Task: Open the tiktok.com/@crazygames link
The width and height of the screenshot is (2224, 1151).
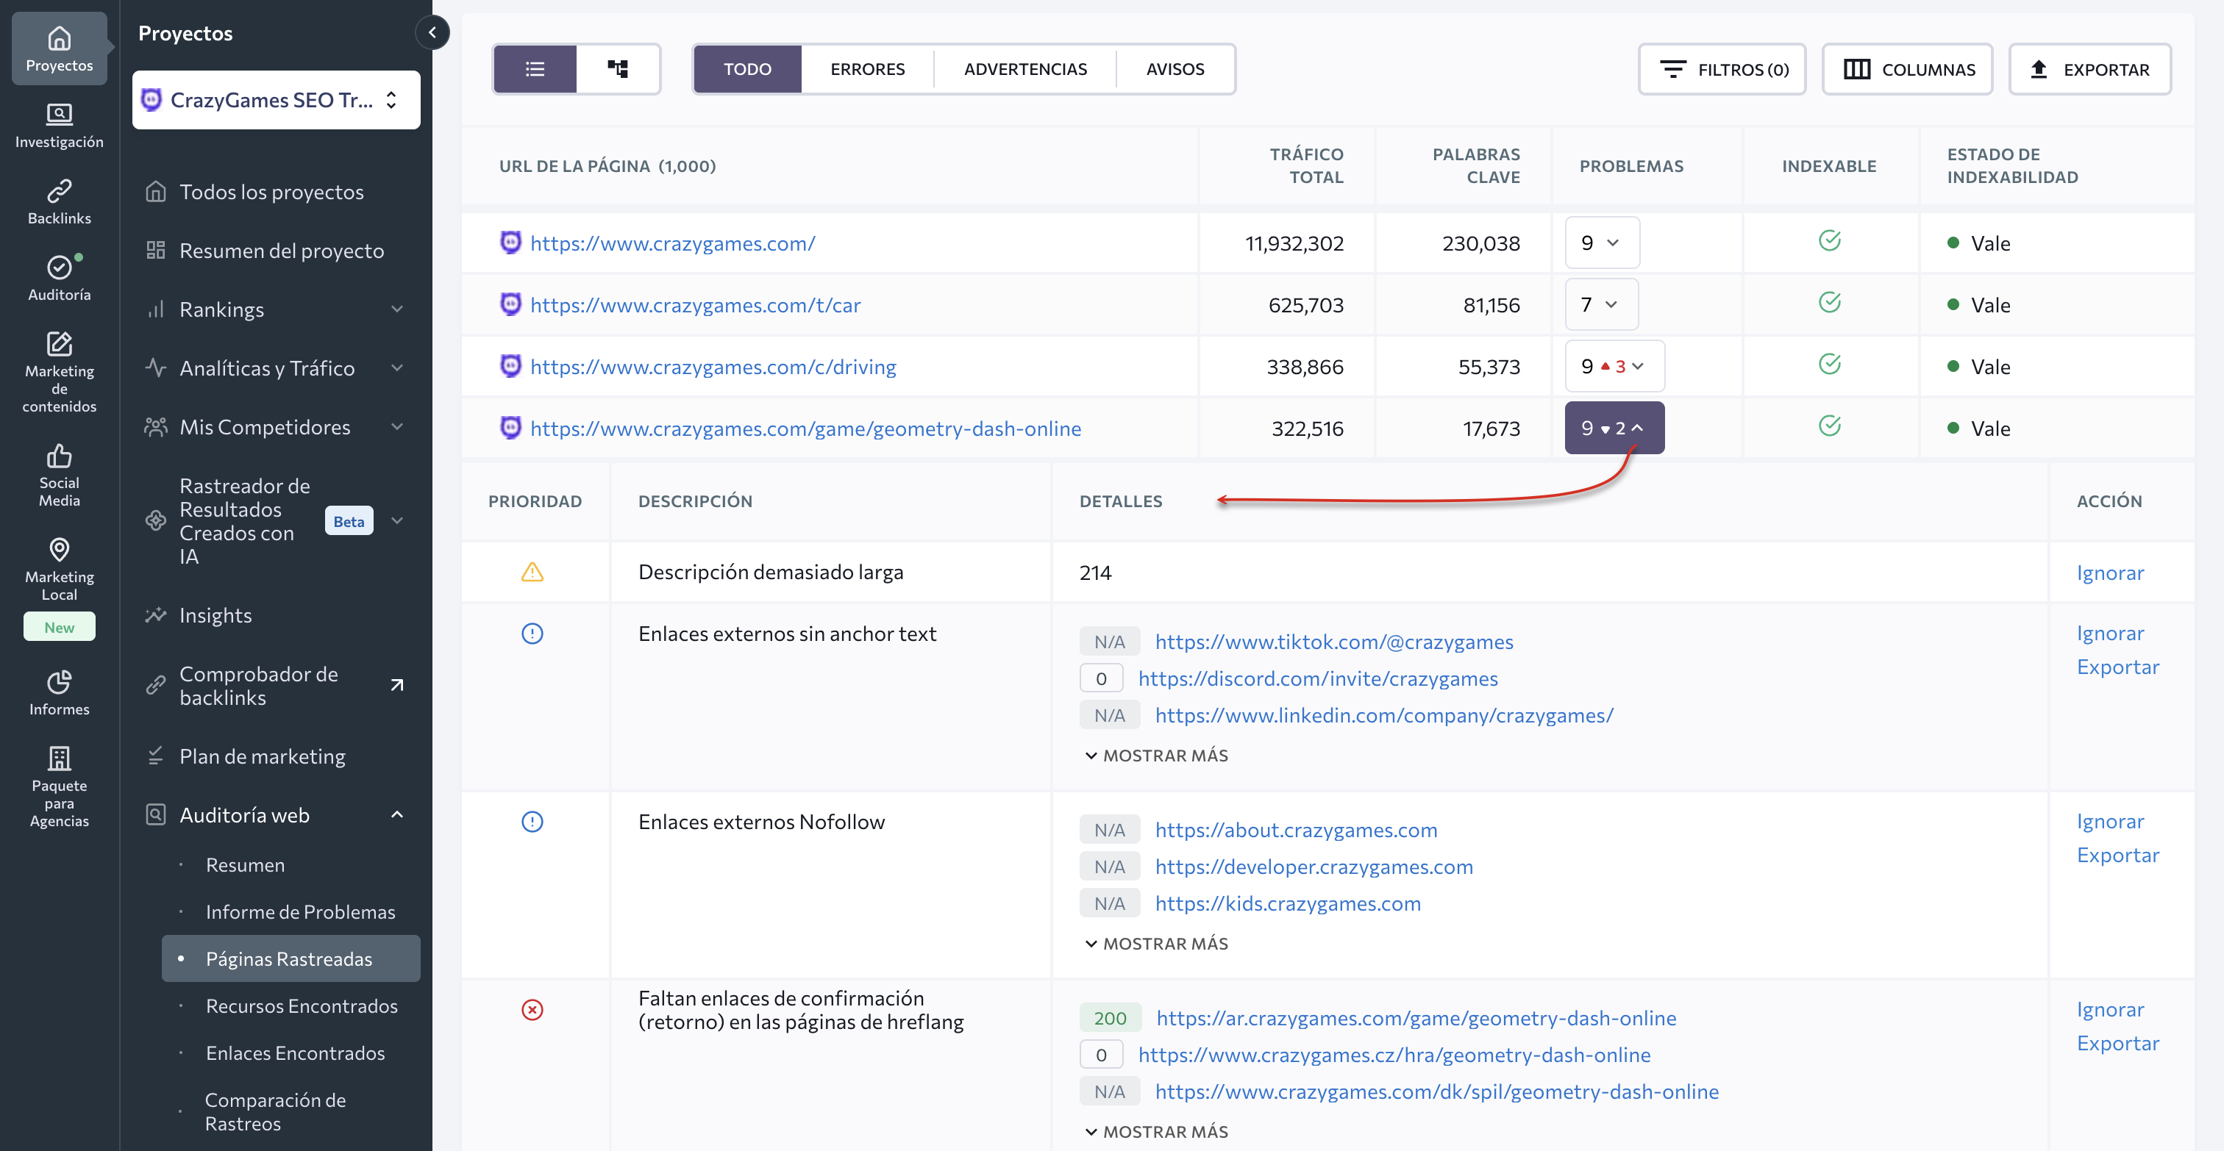Action: coord(1334,641)
